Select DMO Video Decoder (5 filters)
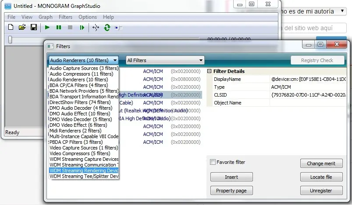The image size is (352, 205). [84, 119]
